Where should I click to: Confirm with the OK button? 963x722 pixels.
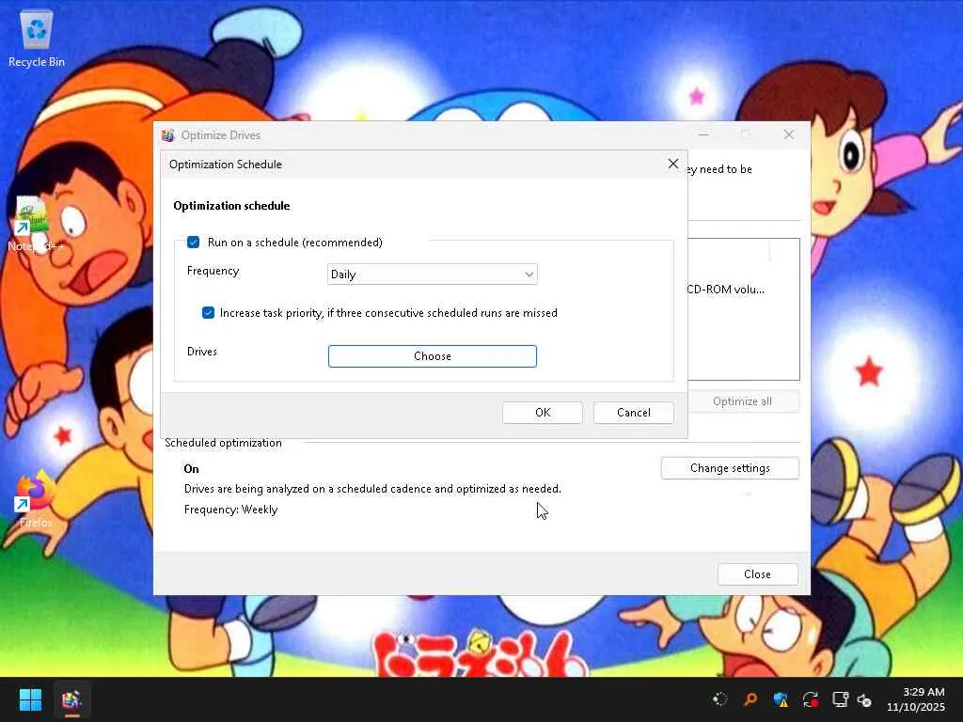click(543, 413)
